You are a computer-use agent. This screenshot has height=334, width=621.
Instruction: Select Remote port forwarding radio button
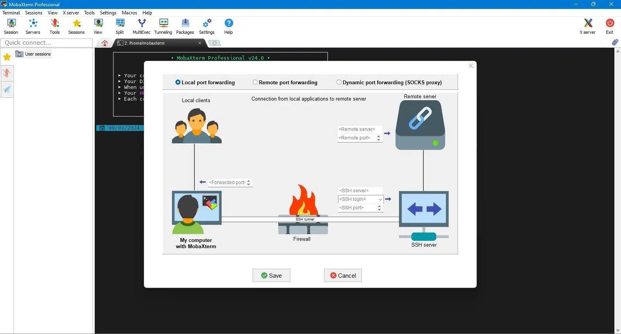click(255, 82)
